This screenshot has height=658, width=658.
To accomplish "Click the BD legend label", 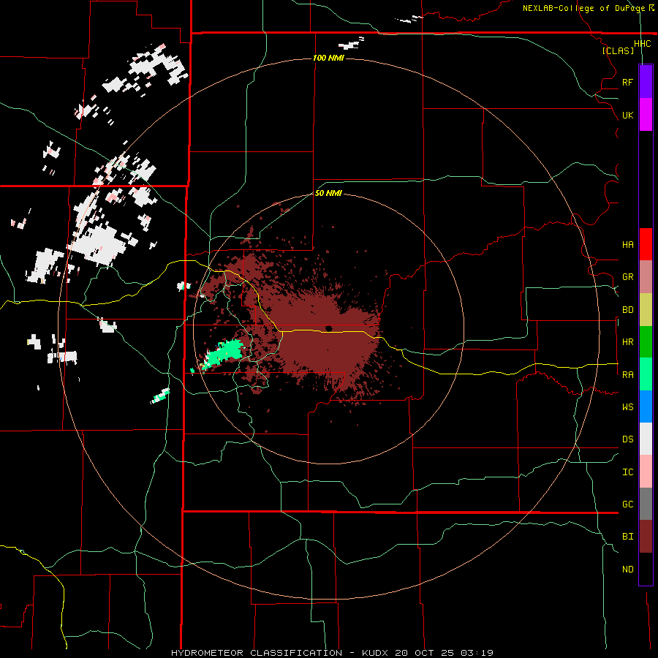I will coord(627,310).
